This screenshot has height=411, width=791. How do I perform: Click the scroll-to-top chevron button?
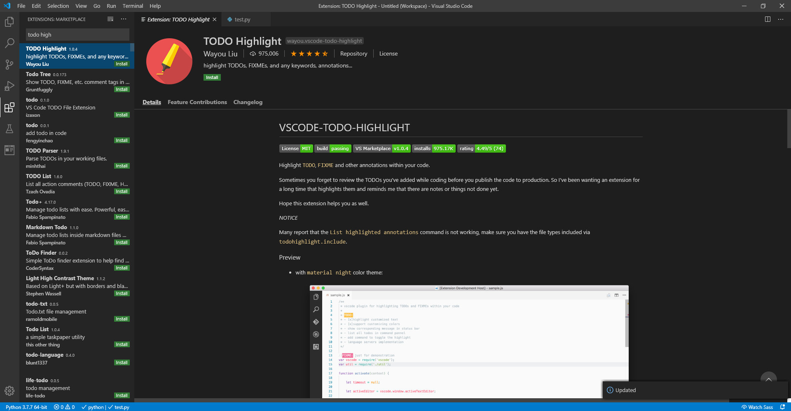768,379
